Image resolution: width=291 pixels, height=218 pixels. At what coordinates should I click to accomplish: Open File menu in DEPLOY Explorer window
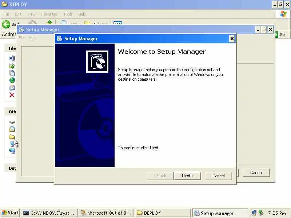click(6, 14)
